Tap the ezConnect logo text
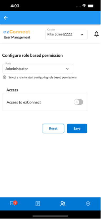This screenshot has height=219, width=101. pyautogui.click(x=17, y=32)
